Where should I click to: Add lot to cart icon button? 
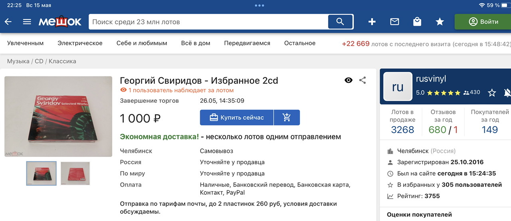tap(287, 117)
